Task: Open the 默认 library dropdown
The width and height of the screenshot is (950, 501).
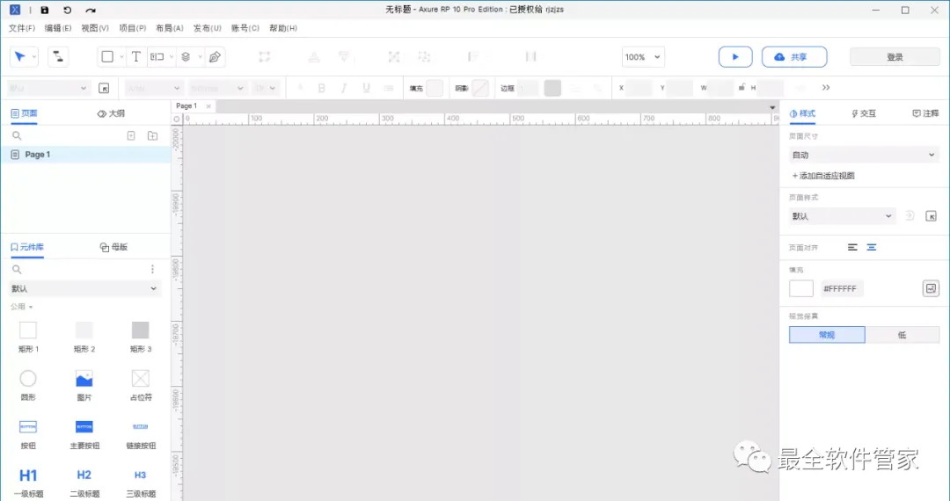Action: (84, 288)
